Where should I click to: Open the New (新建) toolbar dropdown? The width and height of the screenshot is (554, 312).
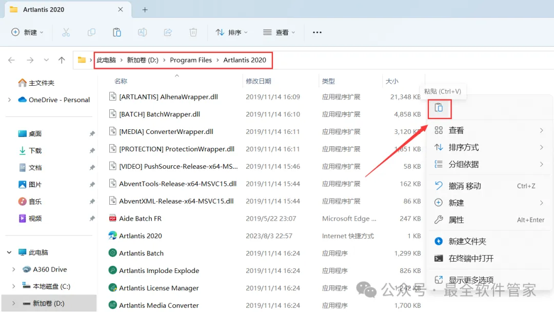27,32
